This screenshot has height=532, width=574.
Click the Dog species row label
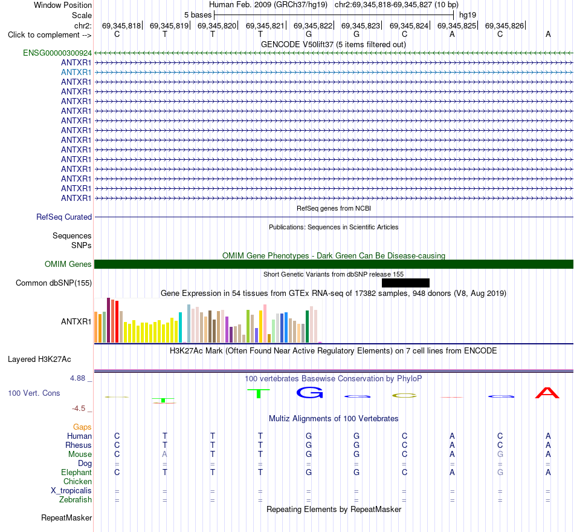coord(85,464)
